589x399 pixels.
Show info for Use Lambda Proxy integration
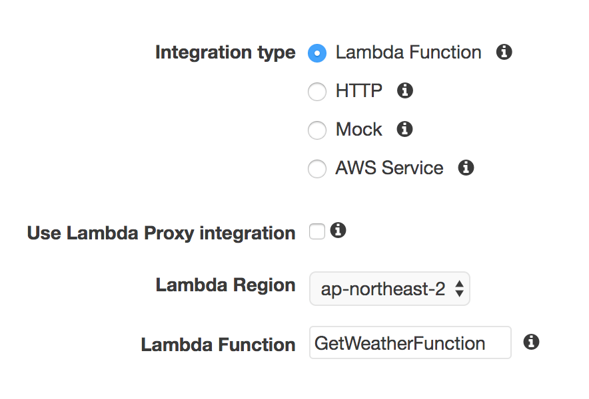[x=338, y=230]
